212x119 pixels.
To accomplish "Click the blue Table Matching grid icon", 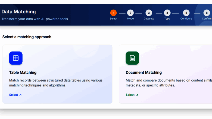I will (x=16, y=58).
